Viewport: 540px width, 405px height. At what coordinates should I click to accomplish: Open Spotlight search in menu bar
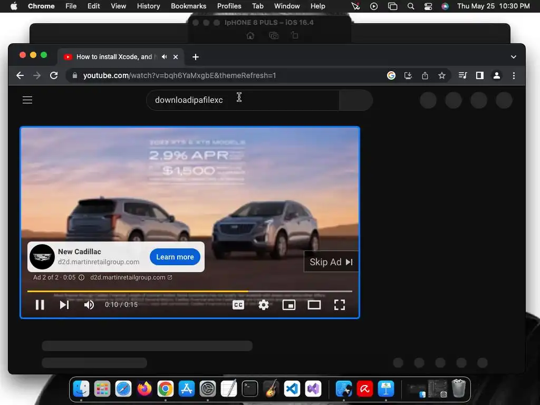point(410,6)
